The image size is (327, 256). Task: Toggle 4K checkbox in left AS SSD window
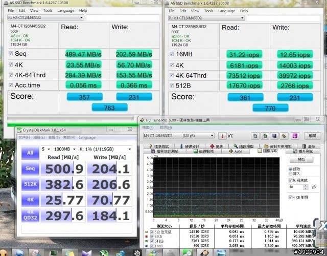(x=11, y=65)
